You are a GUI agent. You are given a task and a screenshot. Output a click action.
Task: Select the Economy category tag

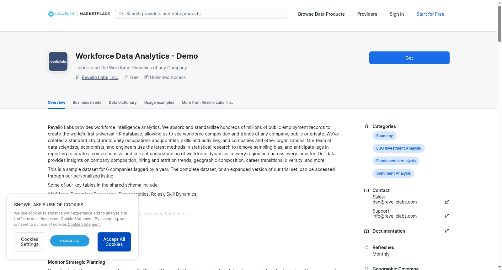tap(384, 136)
